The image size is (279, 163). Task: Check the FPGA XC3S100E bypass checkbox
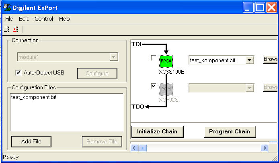[x=153, y=58]
